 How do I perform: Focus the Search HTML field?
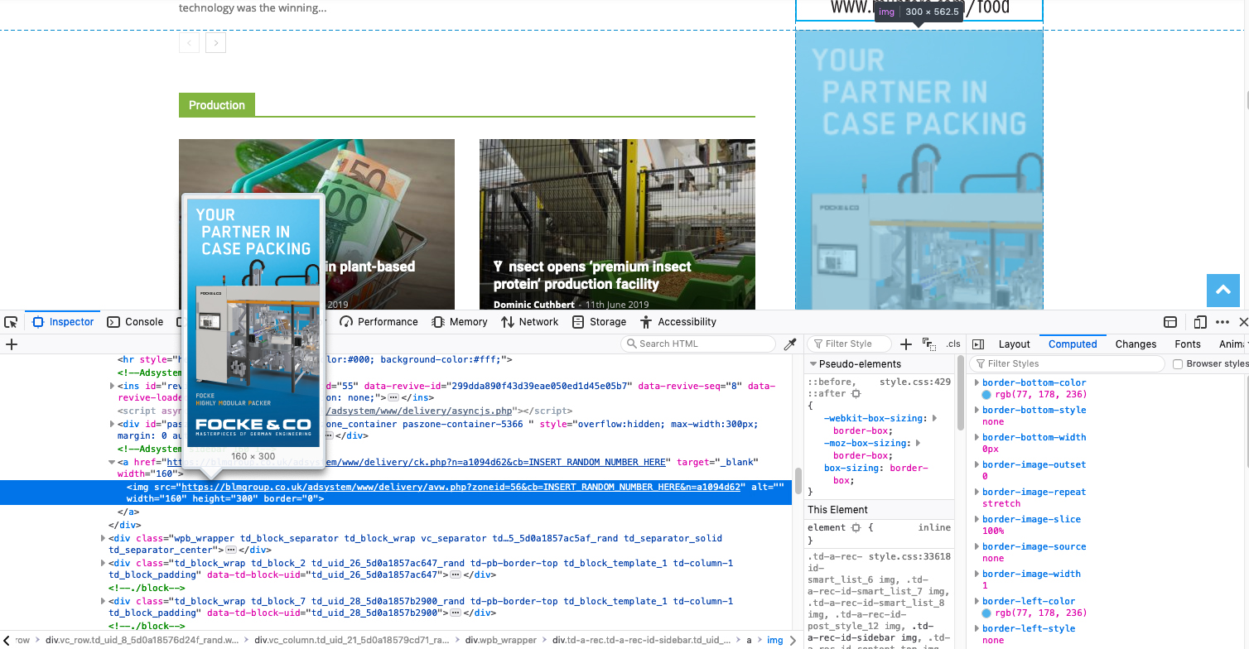tap(698, 344)
